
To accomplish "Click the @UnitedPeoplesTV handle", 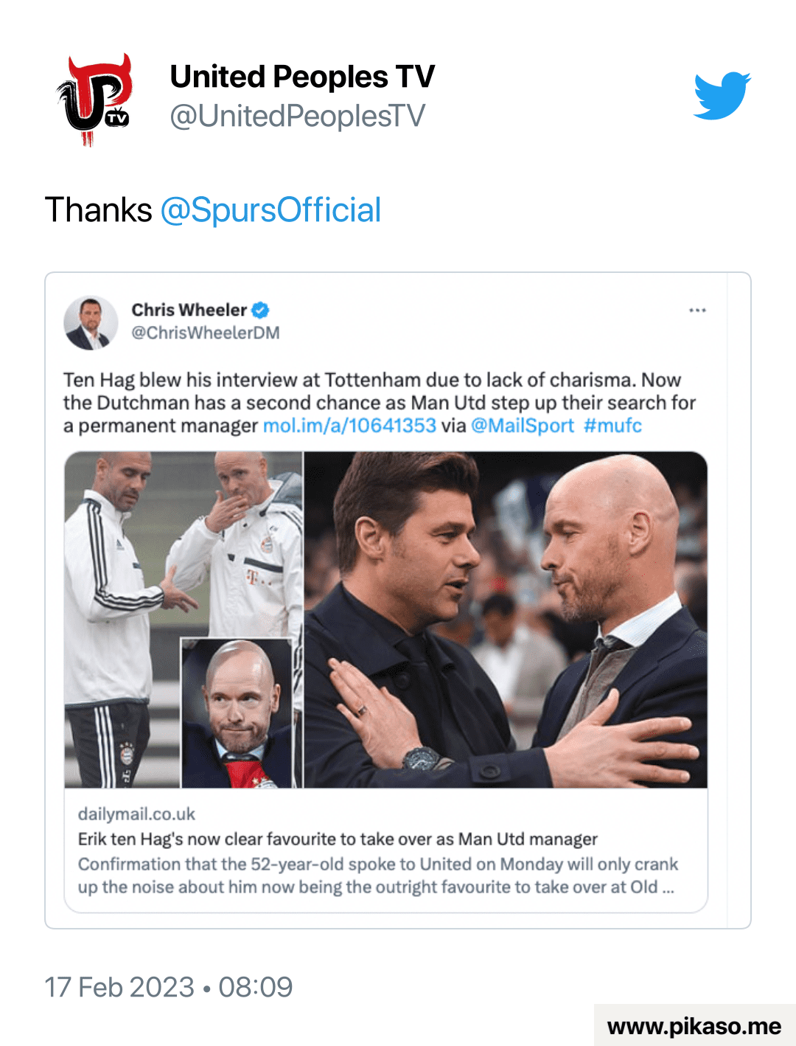I will (x=297, y=116).
